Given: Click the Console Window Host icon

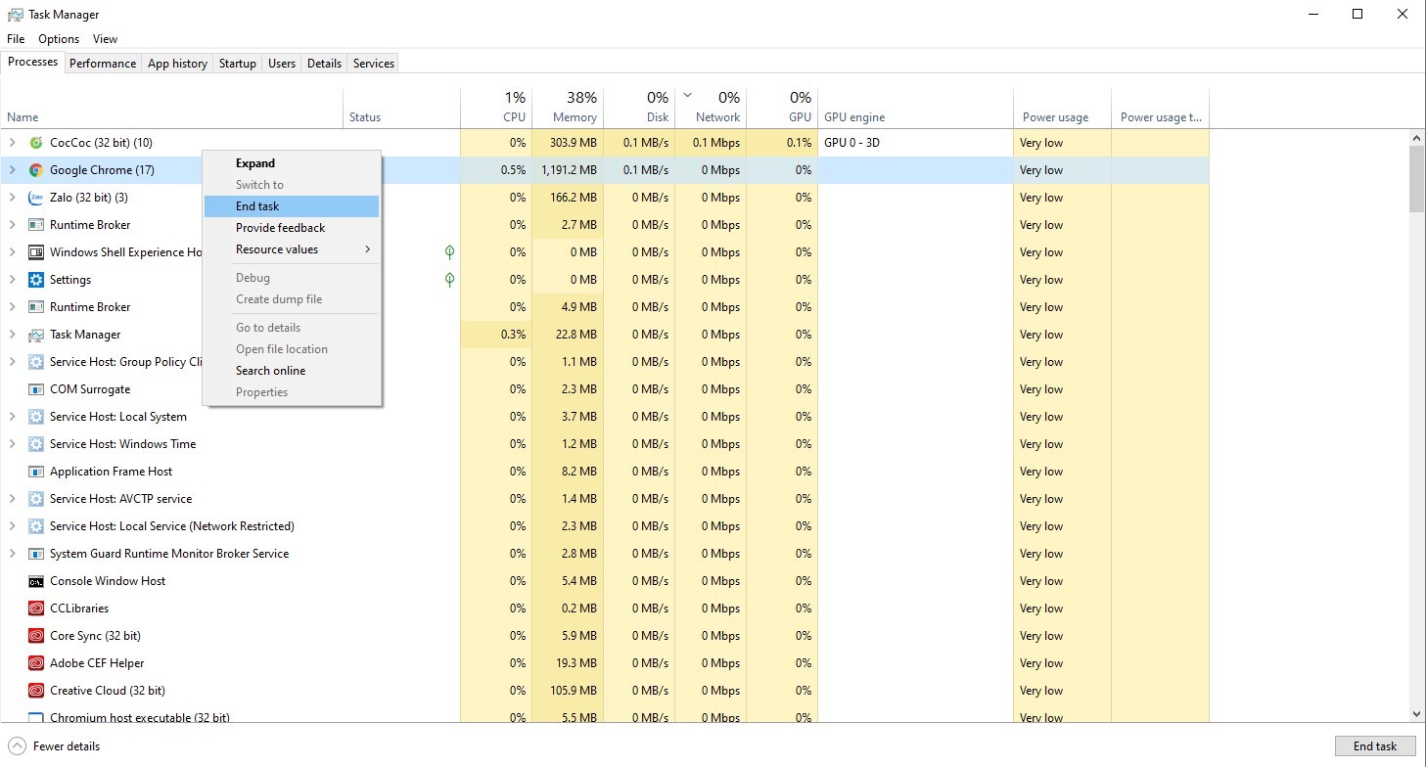Looking at the screenshot, I should 36,581.
